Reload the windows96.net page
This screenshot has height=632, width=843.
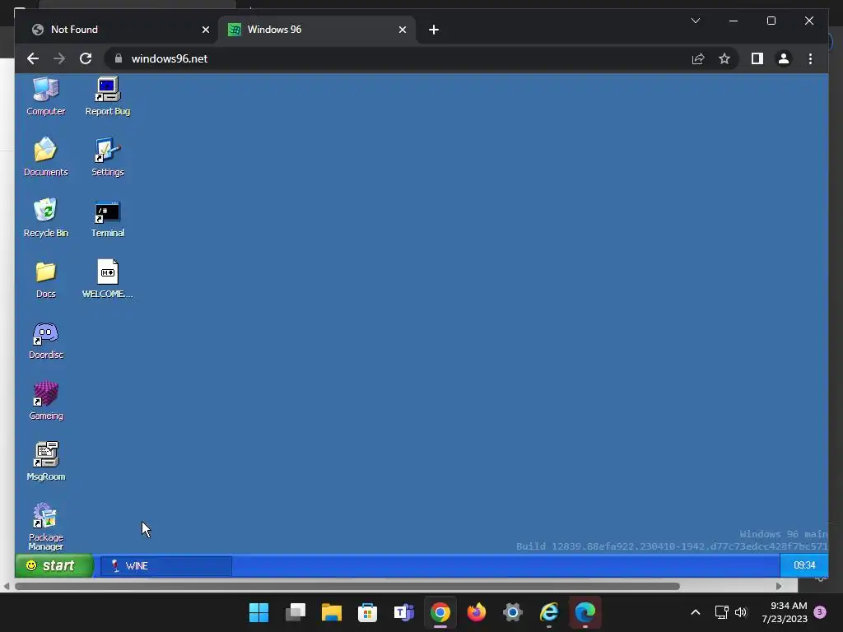86,58
